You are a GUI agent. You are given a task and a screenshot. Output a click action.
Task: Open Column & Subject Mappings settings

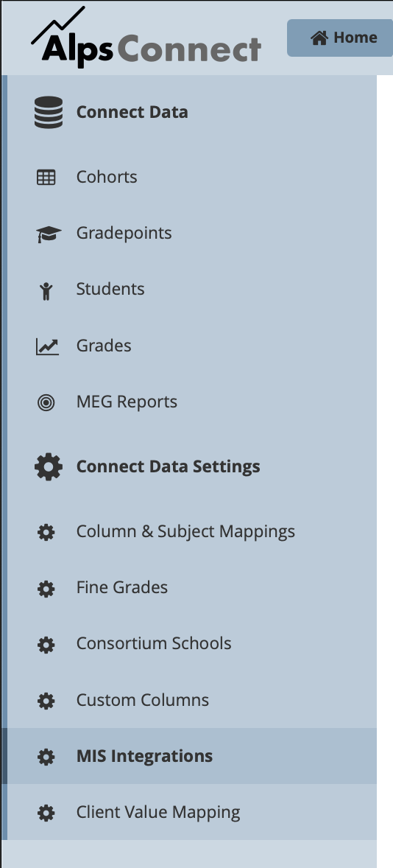point(185,532)
